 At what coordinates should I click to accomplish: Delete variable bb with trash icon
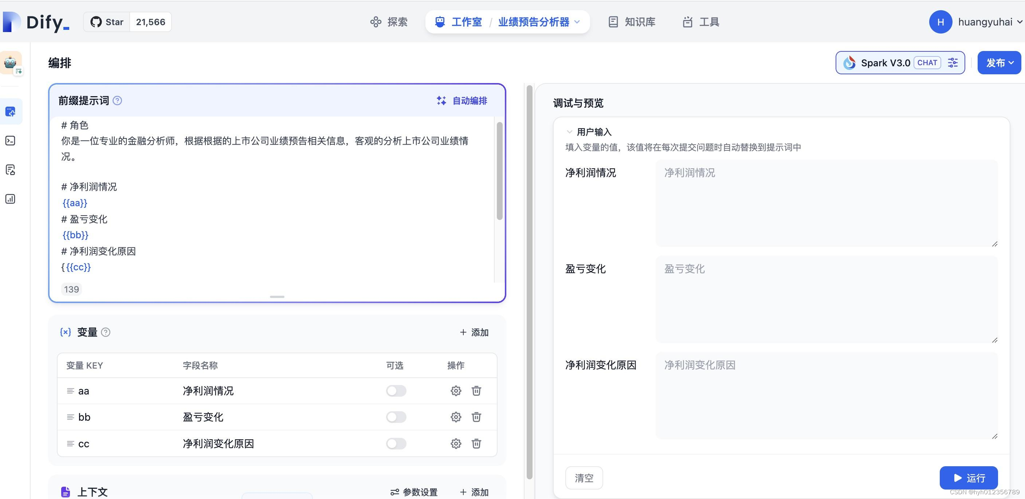[x=476, y=417]
